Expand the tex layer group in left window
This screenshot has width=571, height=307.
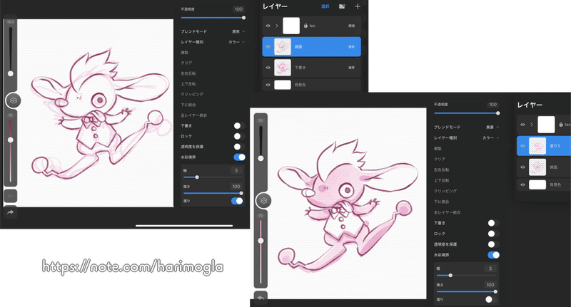click(277, 26)
